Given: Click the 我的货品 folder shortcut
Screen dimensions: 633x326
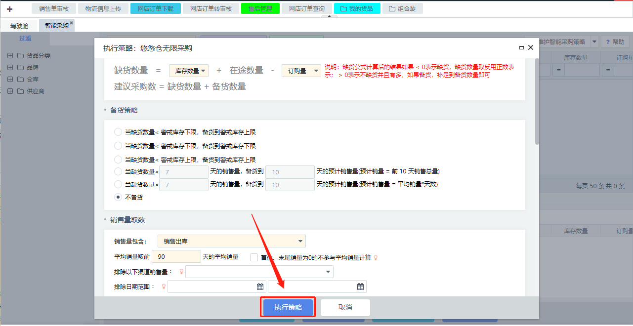Looking at the screenshot, I should point(357,9).
